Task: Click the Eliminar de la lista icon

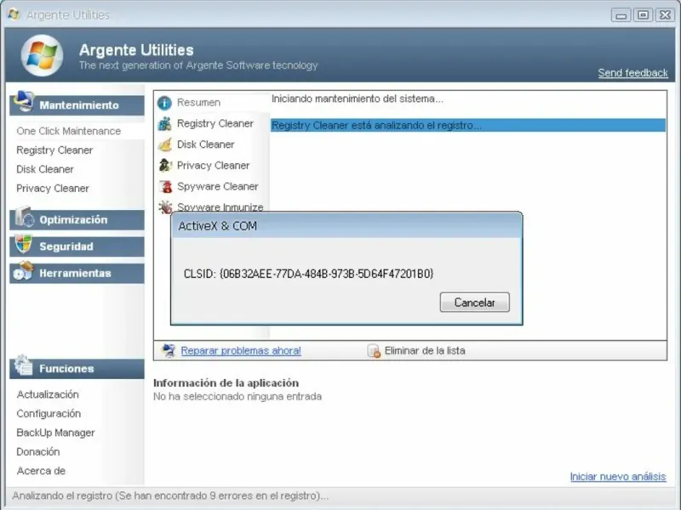Action: [x=374, y=351]
